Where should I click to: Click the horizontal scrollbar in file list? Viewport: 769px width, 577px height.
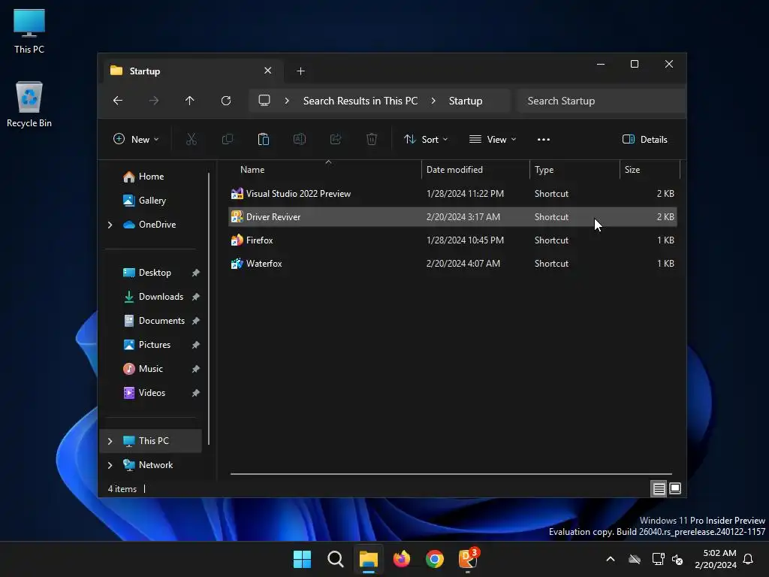(x=451, y=474)
